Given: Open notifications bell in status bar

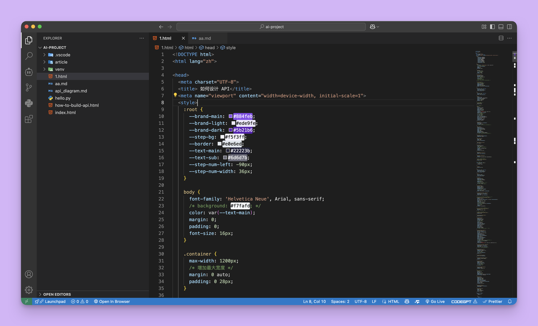Looking at the screenshot, I should pyautogui.click(x=510, y=302).
